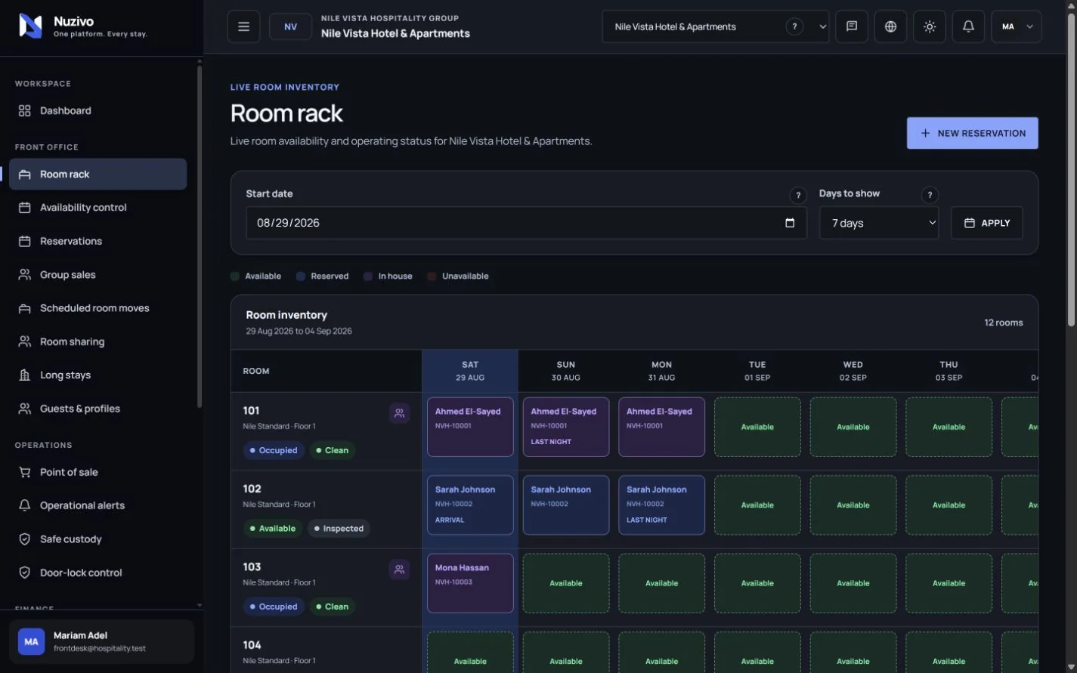
Task: Click room 103 sharing guests icon
Action: pos(399,570)
